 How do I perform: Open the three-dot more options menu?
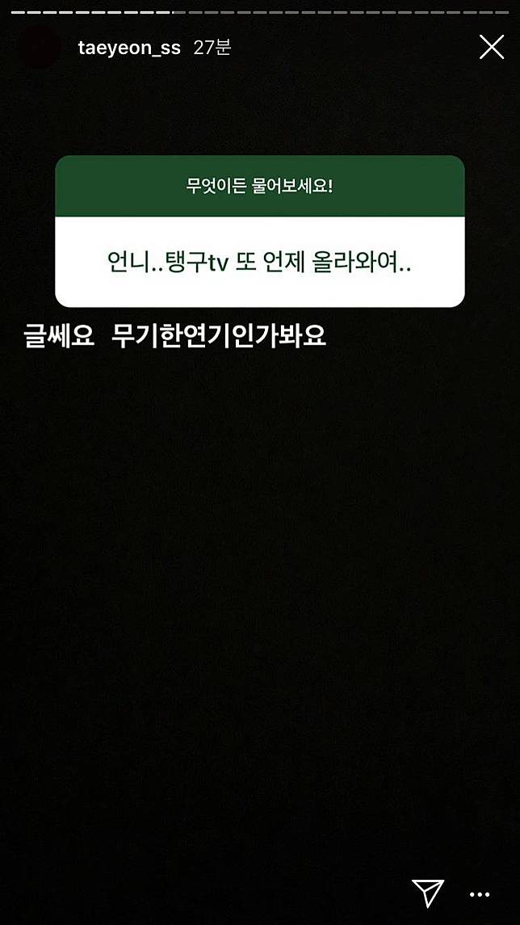click(480, 895)
